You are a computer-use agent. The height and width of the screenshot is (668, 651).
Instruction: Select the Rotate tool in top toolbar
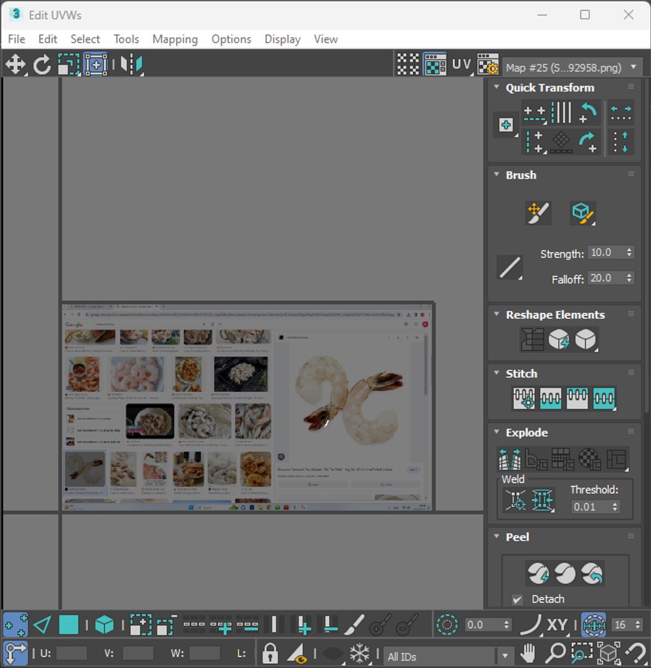point(42,65)
